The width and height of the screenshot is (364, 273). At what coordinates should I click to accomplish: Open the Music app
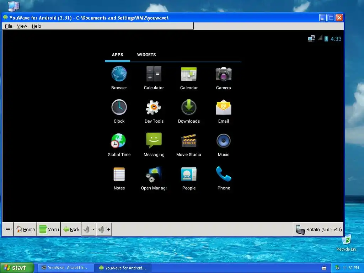pos(223,145)
